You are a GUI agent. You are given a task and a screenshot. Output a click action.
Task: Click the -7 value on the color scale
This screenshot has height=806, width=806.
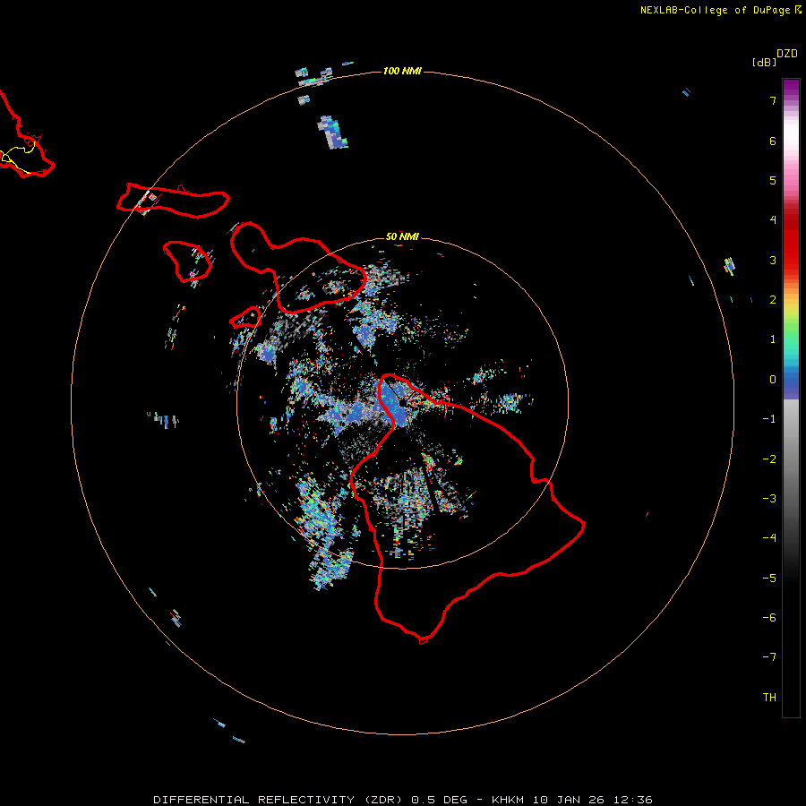tap(769, 657)
